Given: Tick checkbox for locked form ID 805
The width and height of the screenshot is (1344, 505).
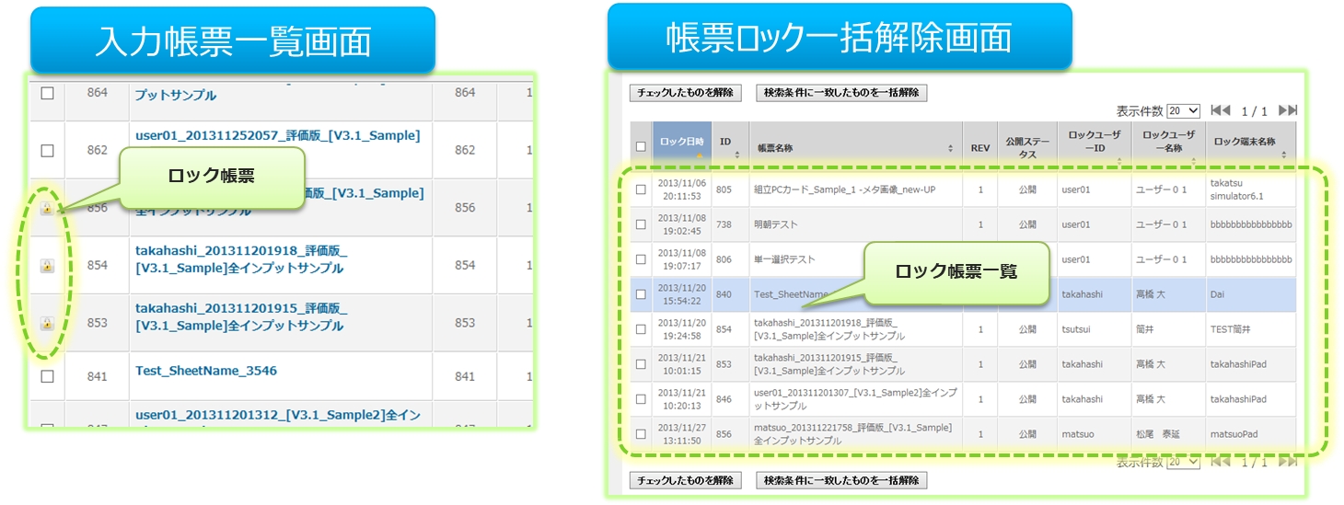Looking at the screenshot, I should 641,189.
